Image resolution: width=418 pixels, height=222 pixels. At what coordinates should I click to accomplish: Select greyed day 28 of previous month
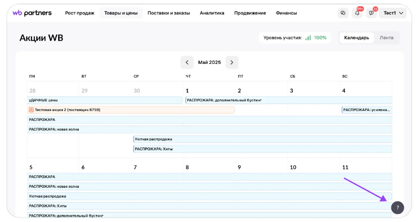tap(32, 91)
